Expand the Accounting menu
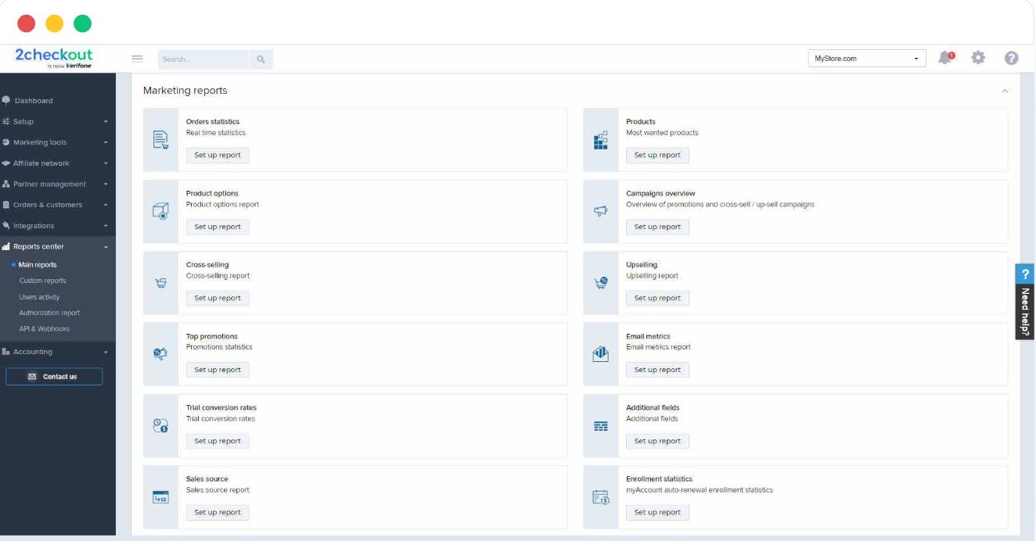 pyautogui.click(x=58, y=352)
